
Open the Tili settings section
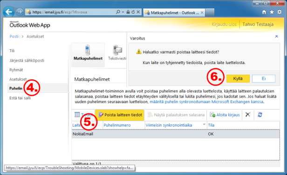(x=12, y=51)
